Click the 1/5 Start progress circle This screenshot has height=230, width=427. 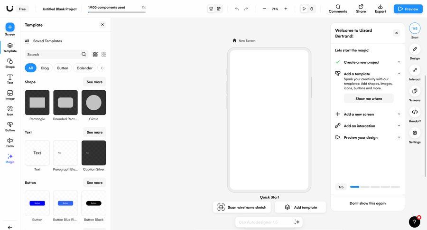click(415, 29)
